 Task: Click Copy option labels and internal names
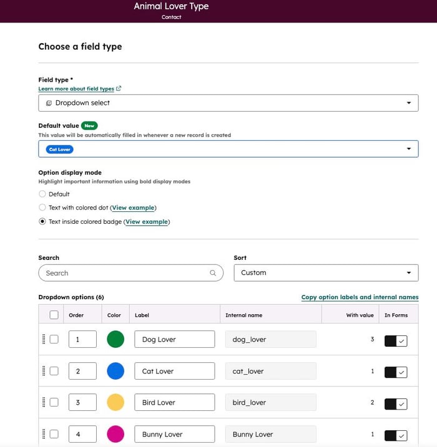(x=360, y=297)
